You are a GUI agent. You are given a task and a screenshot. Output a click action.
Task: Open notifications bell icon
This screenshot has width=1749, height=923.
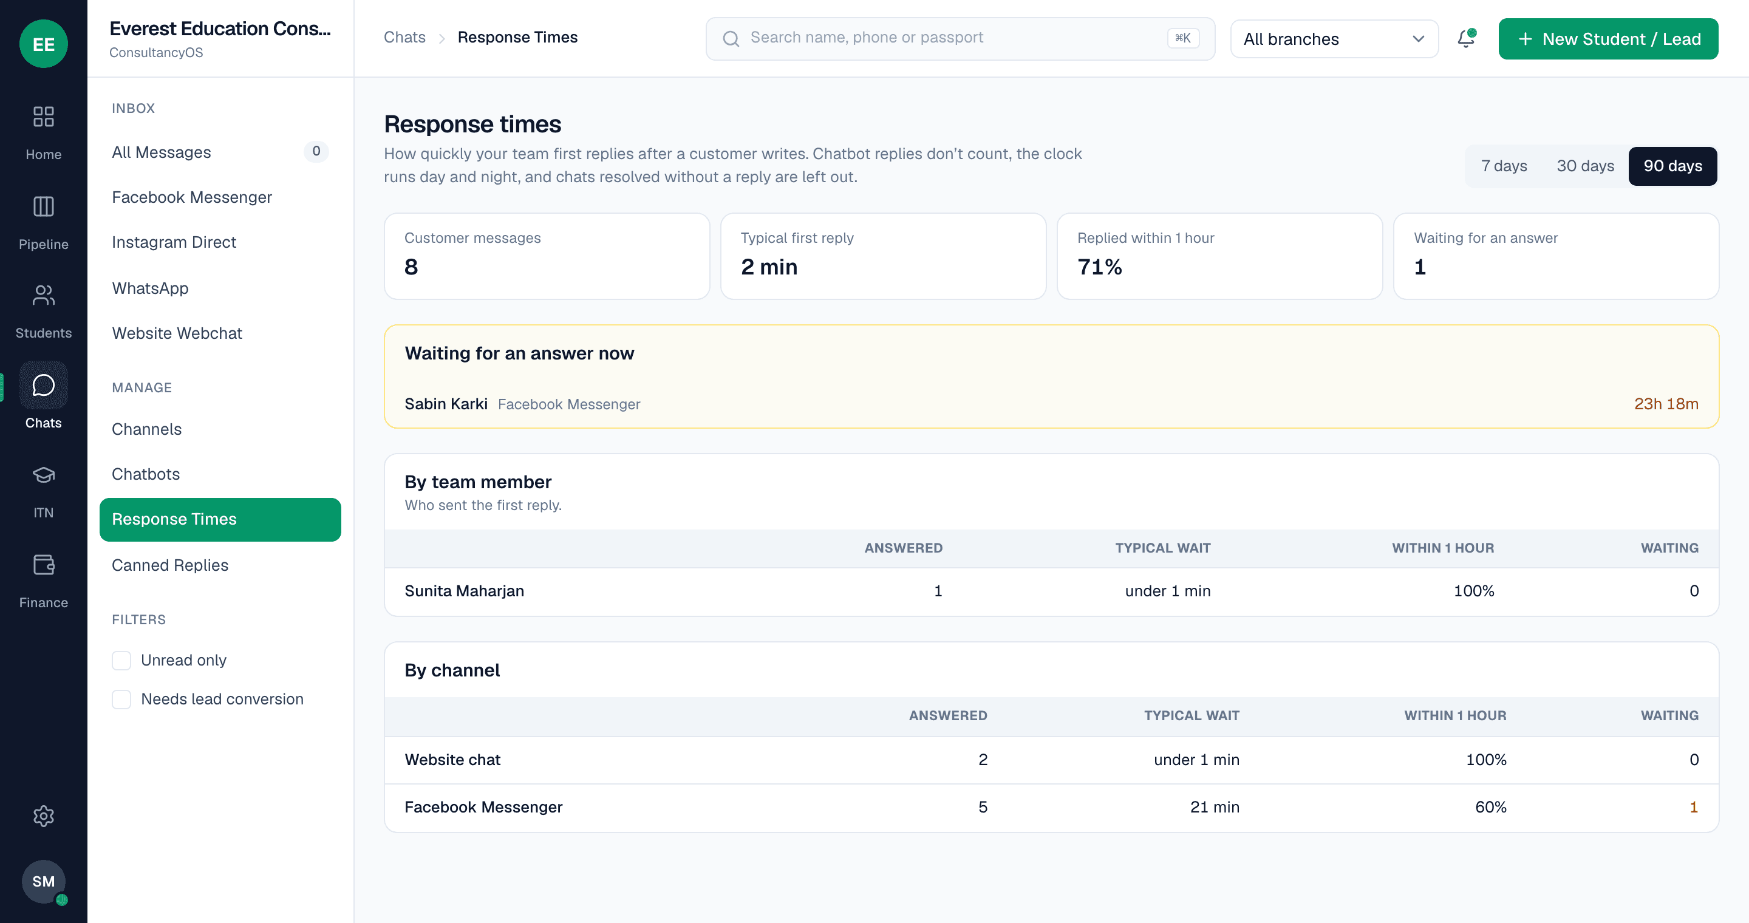pos(1467,39)
